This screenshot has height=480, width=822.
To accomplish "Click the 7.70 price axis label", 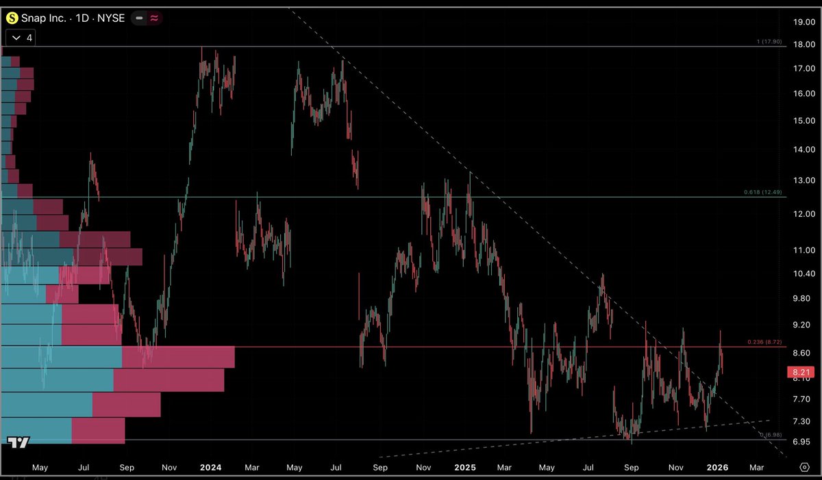I will point(803,399).
